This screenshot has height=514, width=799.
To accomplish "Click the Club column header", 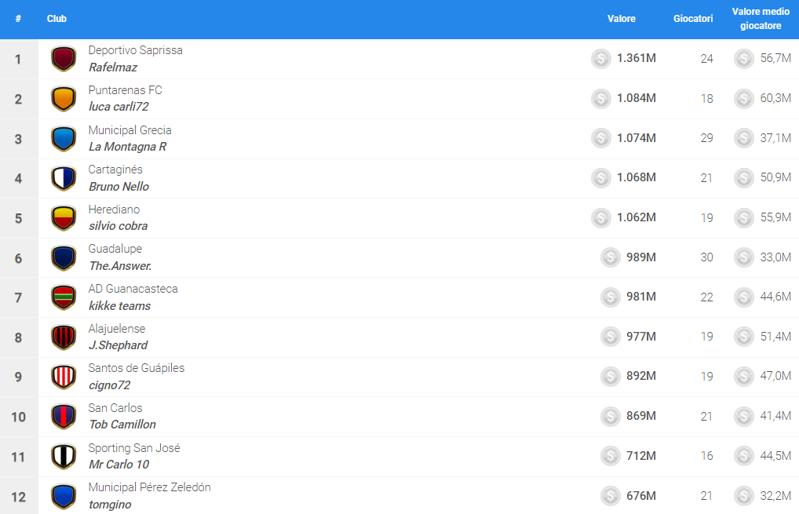I will (x=57, y=19).
